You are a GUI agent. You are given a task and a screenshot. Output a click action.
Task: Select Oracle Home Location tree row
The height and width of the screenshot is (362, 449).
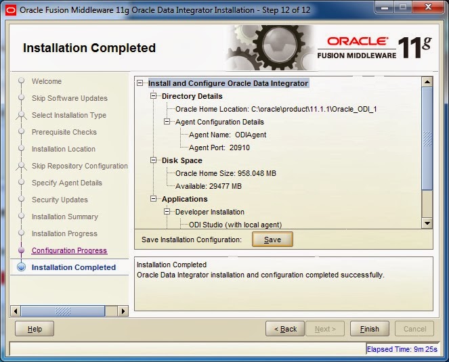pyautogui.click(x=276, y=109)
